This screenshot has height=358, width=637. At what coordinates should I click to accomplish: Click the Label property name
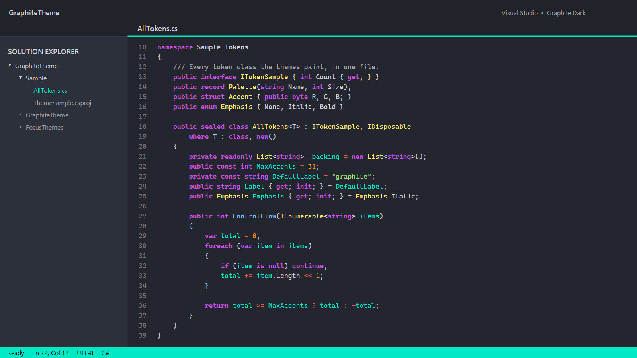click(x=254, y=186)
